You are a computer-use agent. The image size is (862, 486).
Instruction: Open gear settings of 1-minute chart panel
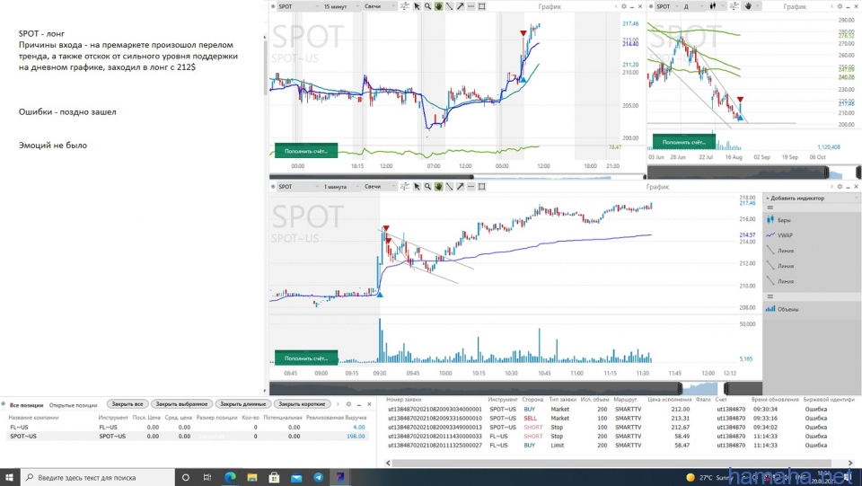(x=840, y=187)
